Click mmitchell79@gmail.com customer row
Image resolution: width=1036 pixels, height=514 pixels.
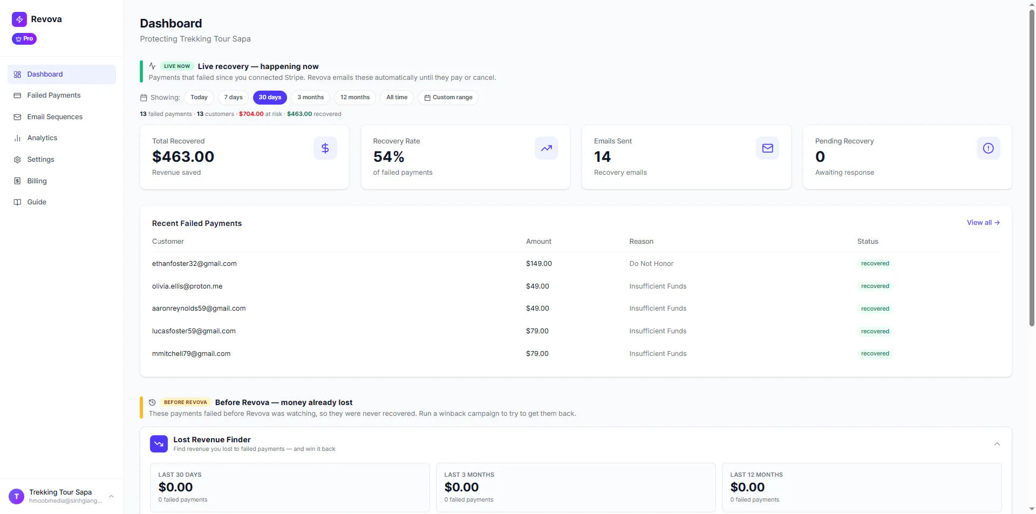576,354
